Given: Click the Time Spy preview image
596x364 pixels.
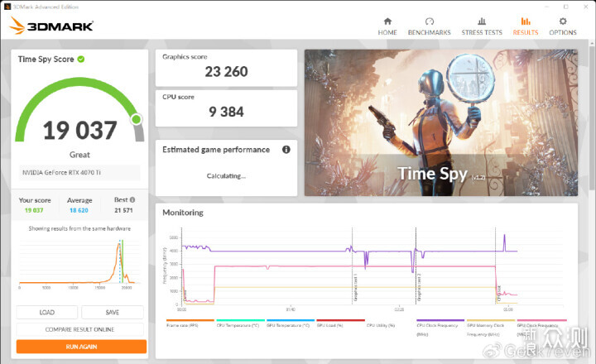Looking at the screenshot, I should [x=441, y=122].
